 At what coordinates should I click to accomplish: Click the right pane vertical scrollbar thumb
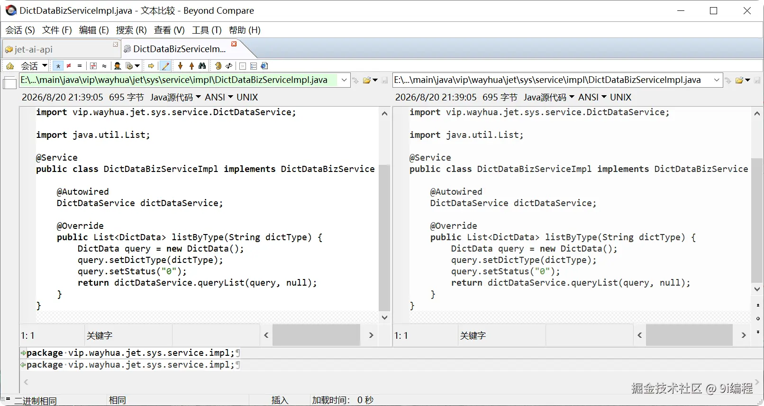coord(757,220)
